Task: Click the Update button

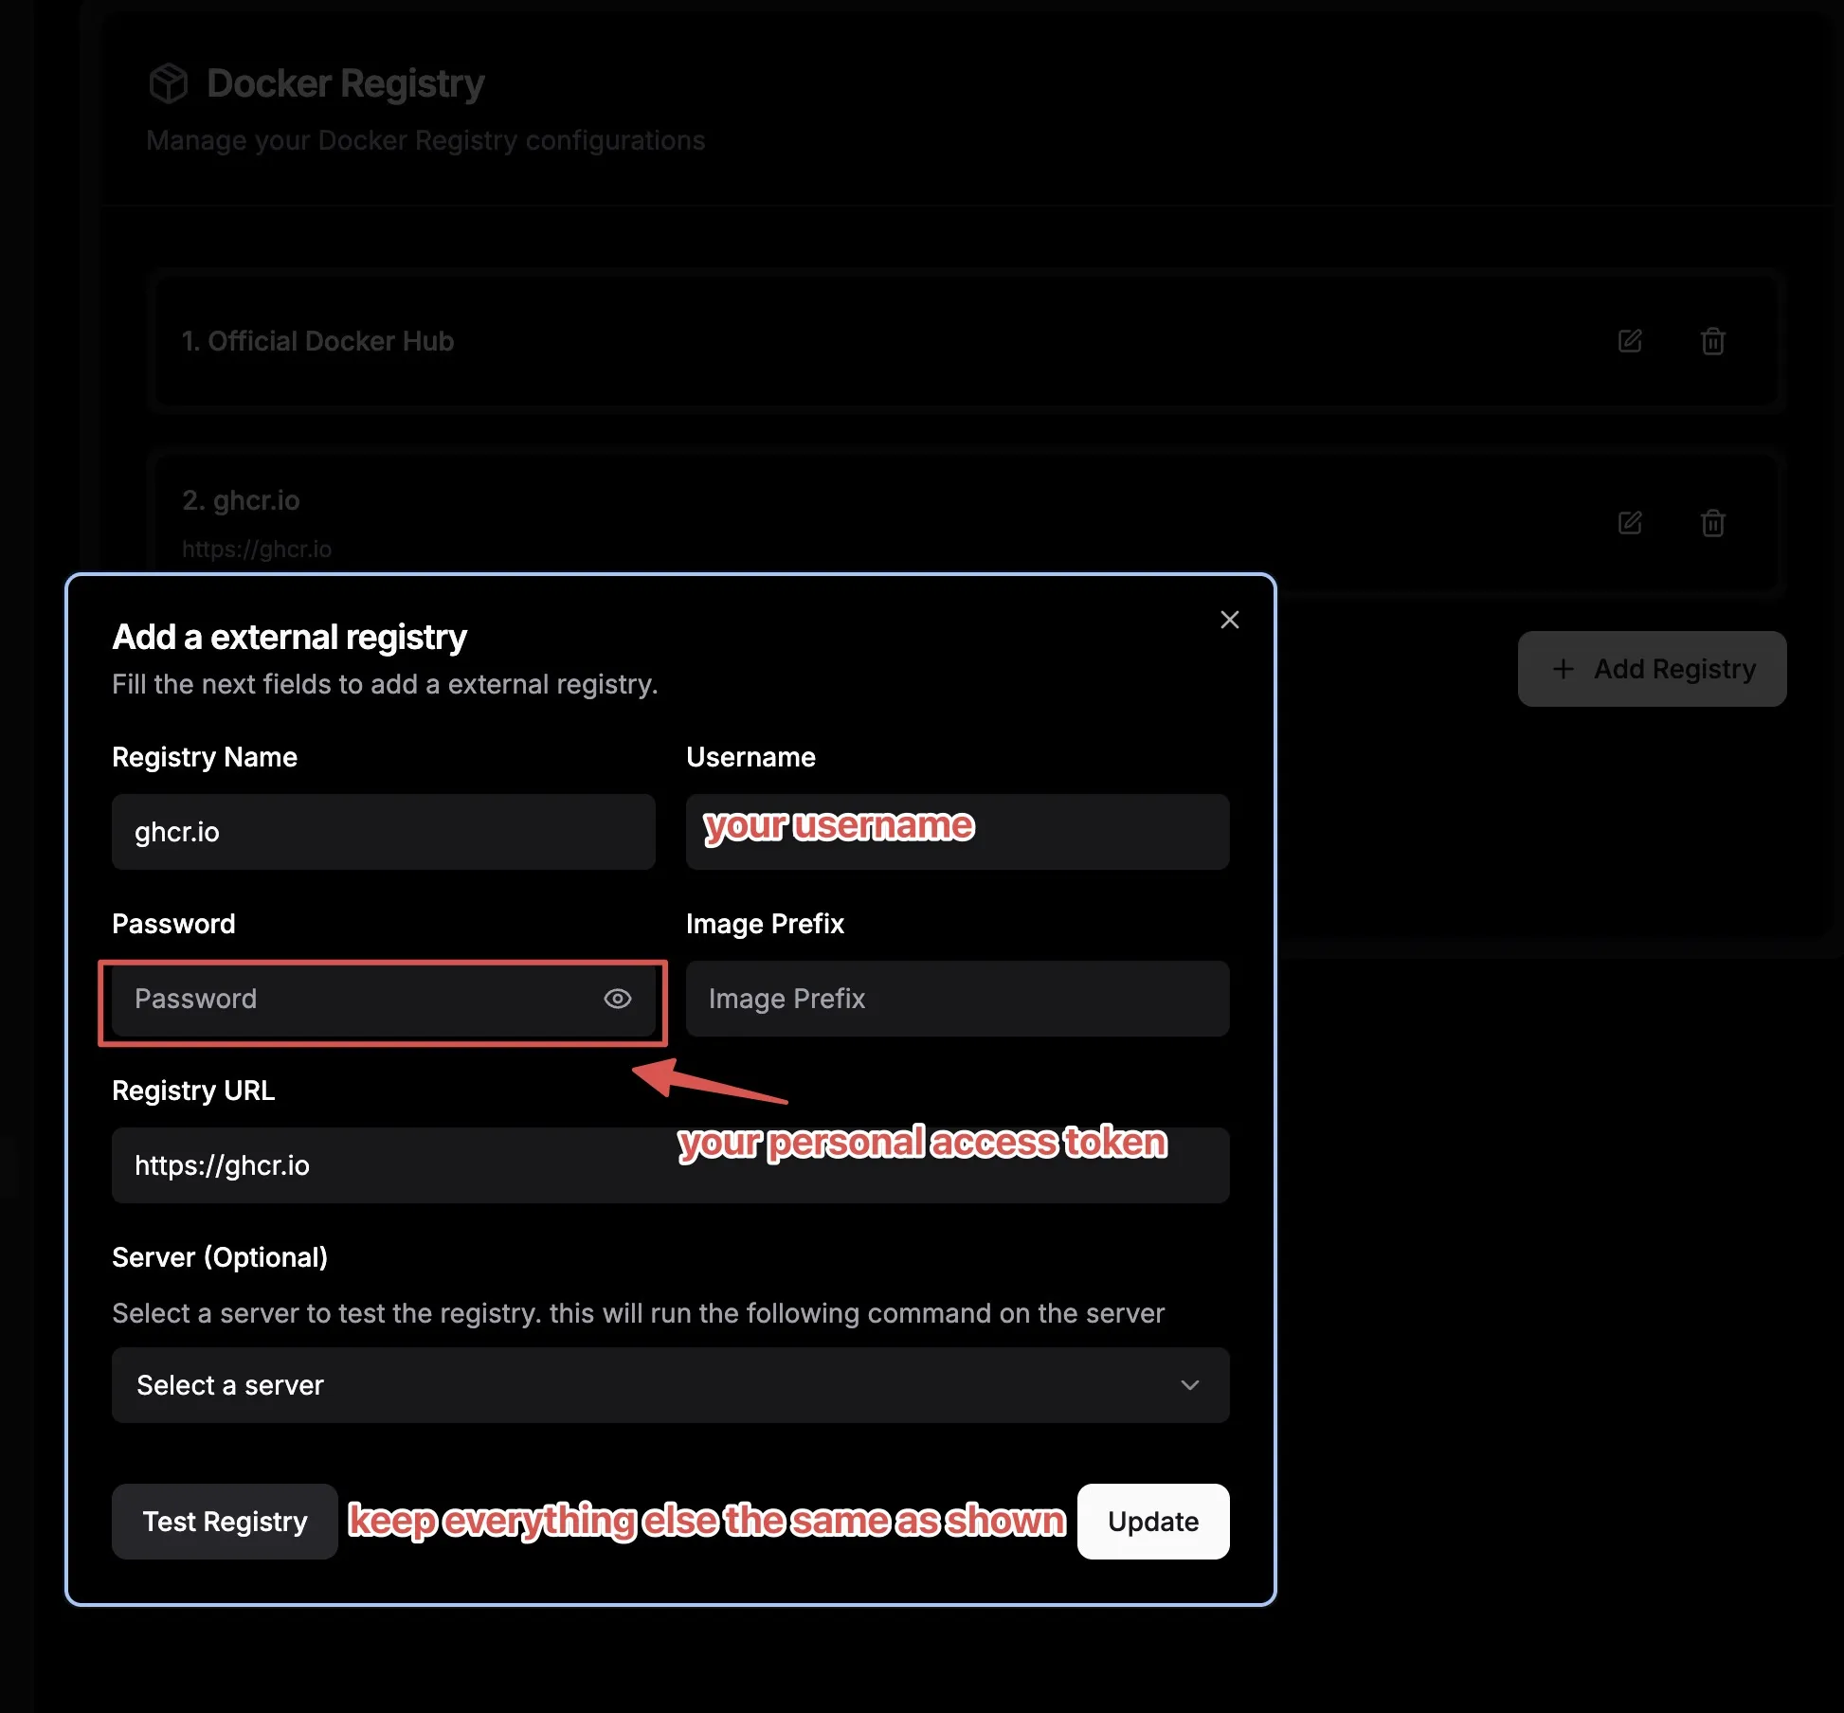Action: (x=1152, y=1522)
